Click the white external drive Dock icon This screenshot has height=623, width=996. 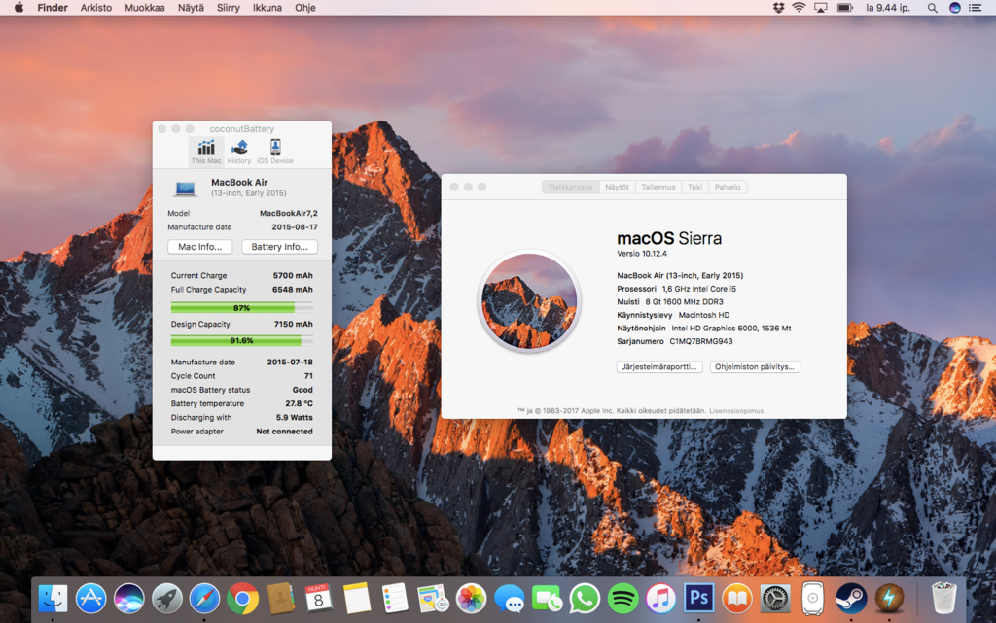pos(812,599)
